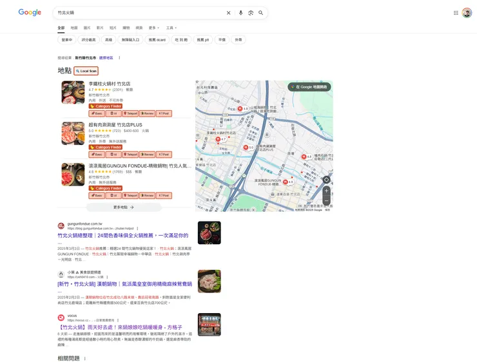Click Basic button under 李鐵柱火鍋村
Viewport: 477px width, 362px height.
(97, 113)
